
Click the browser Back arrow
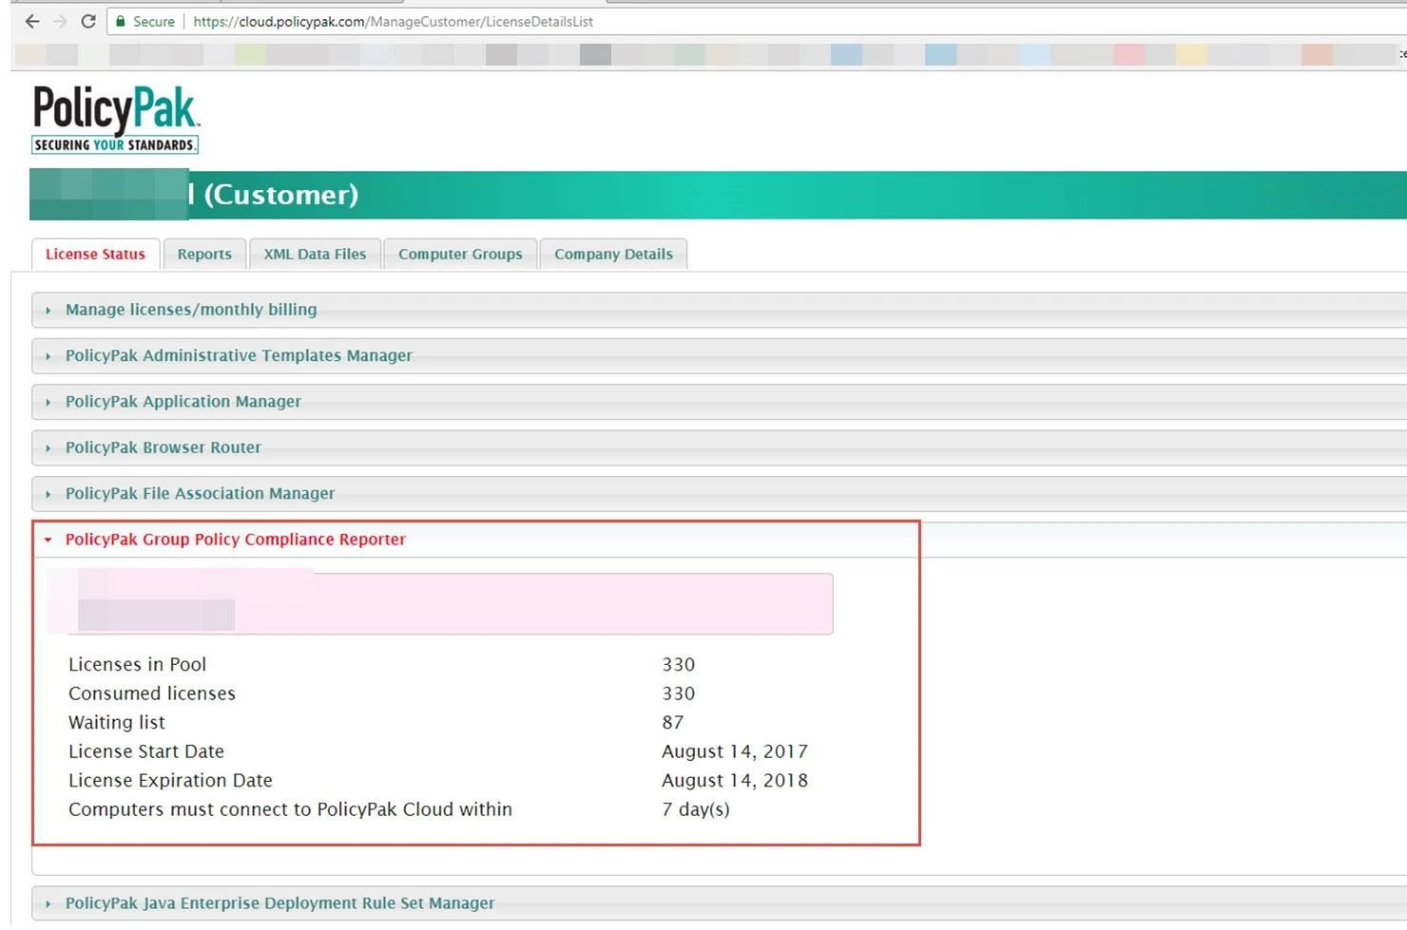tap(32, 21)
